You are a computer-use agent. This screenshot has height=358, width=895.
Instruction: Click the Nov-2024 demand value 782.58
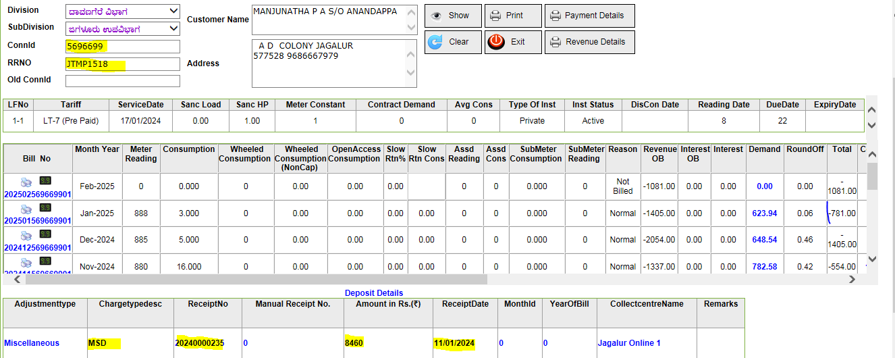(x=765, y=267)
